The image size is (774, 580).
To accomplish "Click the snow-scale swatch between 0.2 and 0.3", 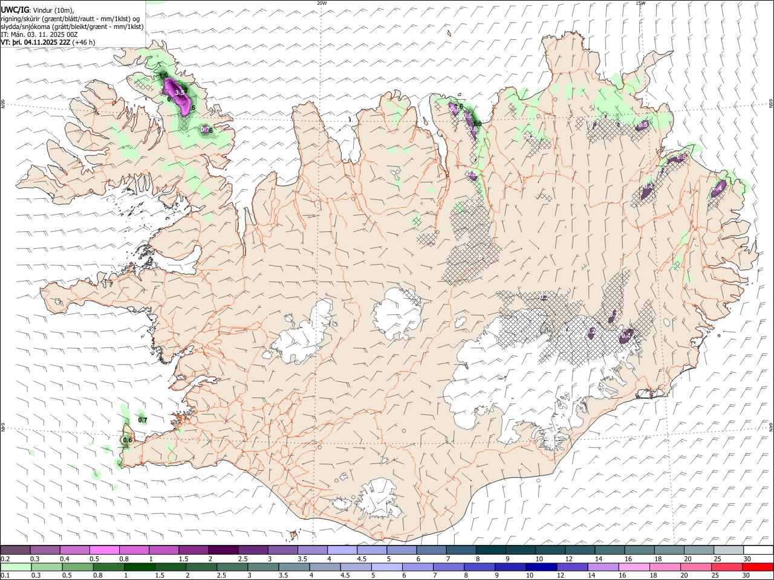I will (16, 550).
